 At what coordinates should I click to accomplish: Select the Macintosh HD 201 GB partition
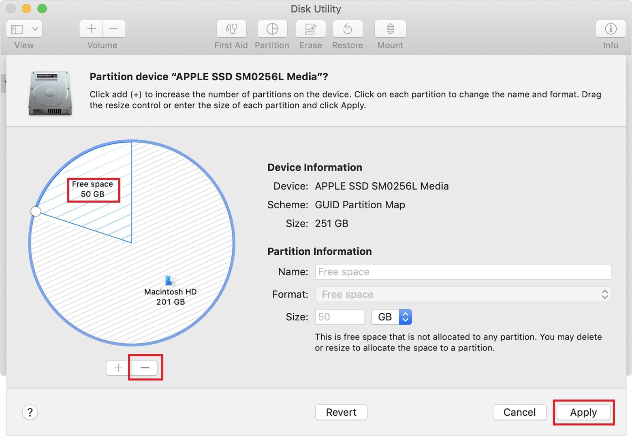pos(171,297)
